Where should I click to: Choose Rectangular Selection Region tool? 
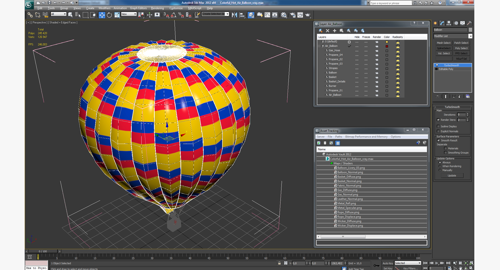click(85, 15)
